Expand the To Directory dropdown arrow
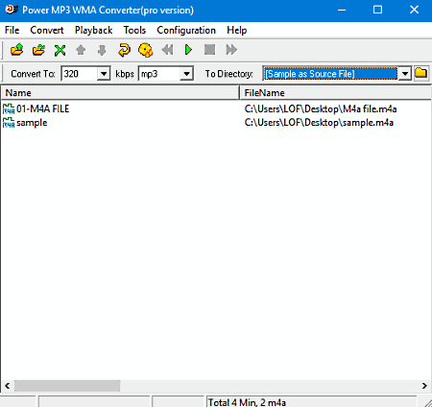The height and width of the screenshot is (407, 432). [405, 74]
